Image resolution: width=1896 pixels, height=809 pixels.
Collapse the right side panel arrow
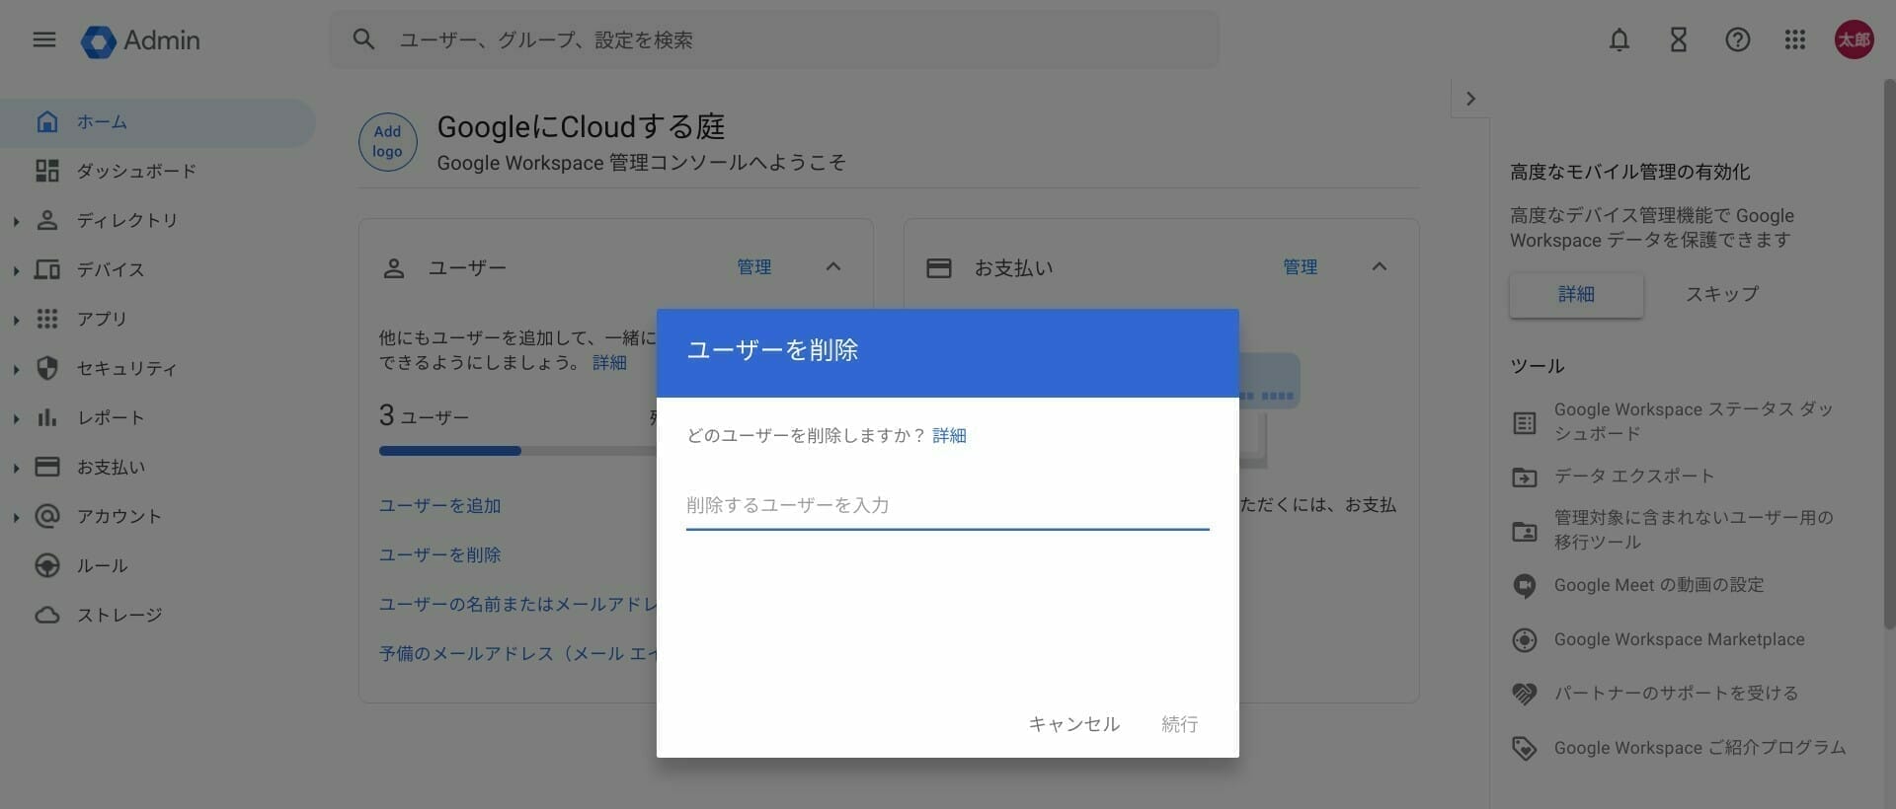pos(1470,99)
